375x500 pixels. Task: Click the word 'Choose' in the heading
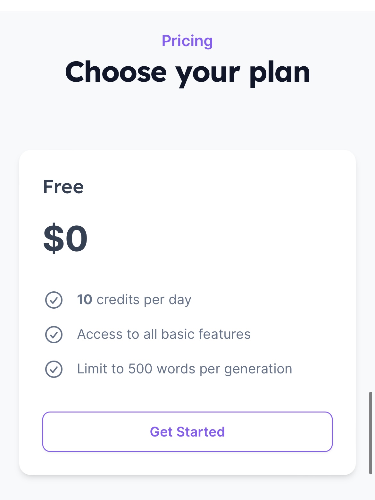pos(116,72)
